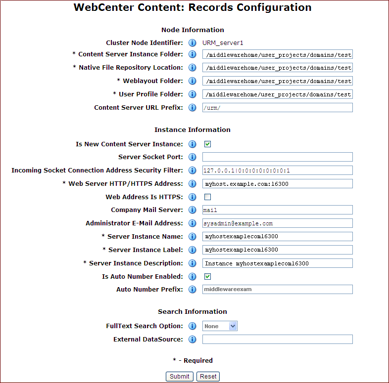
Task: Uncheck Is New Content Server Instance
Action: click(208, 144)
